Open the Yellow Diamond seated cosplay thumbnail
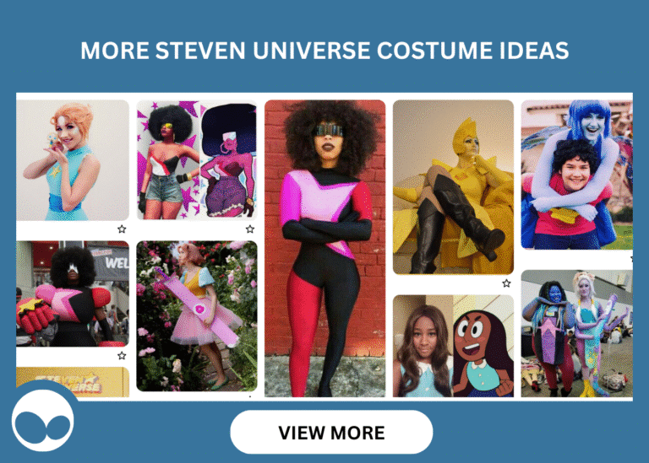This screenshot has width=649, height=463. point(453,187)
